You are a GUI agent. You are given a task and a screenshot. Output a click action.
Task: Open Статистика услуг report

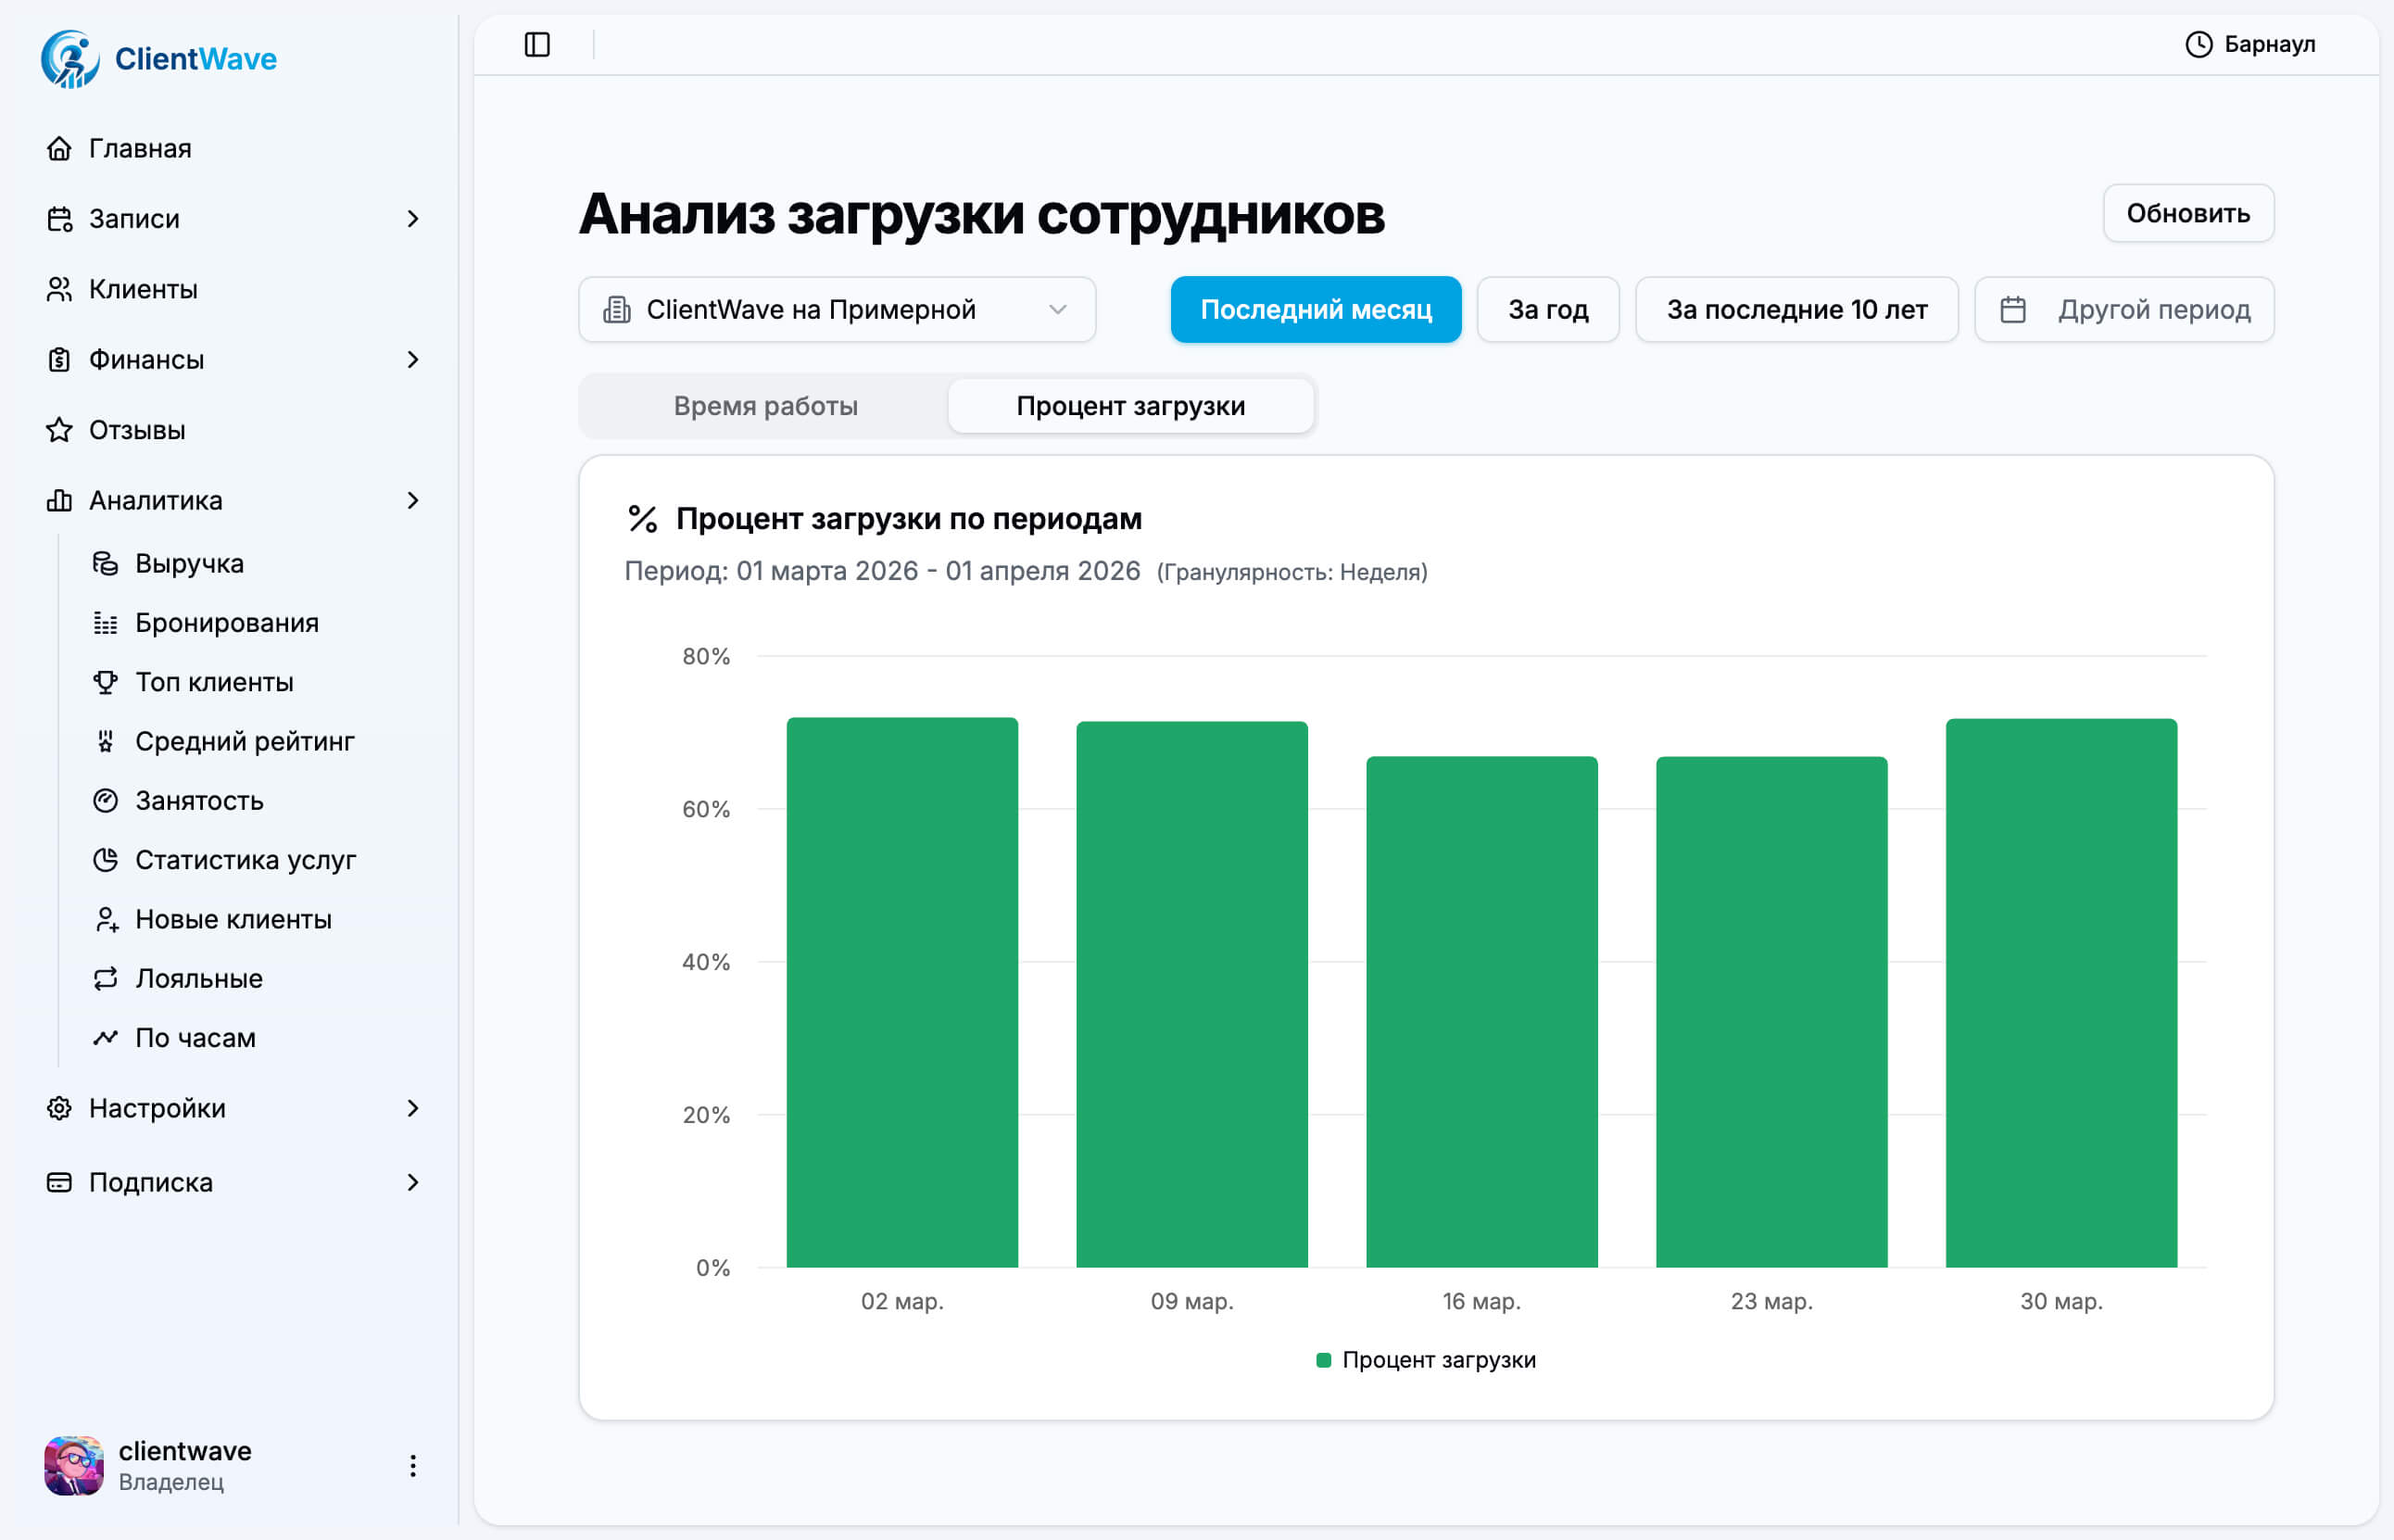click(x=245, y=859)
